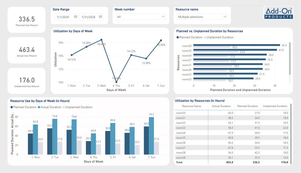The image size is (301, 173).
Task: Expand the Resource name dropdown
Action: (225, 17)
